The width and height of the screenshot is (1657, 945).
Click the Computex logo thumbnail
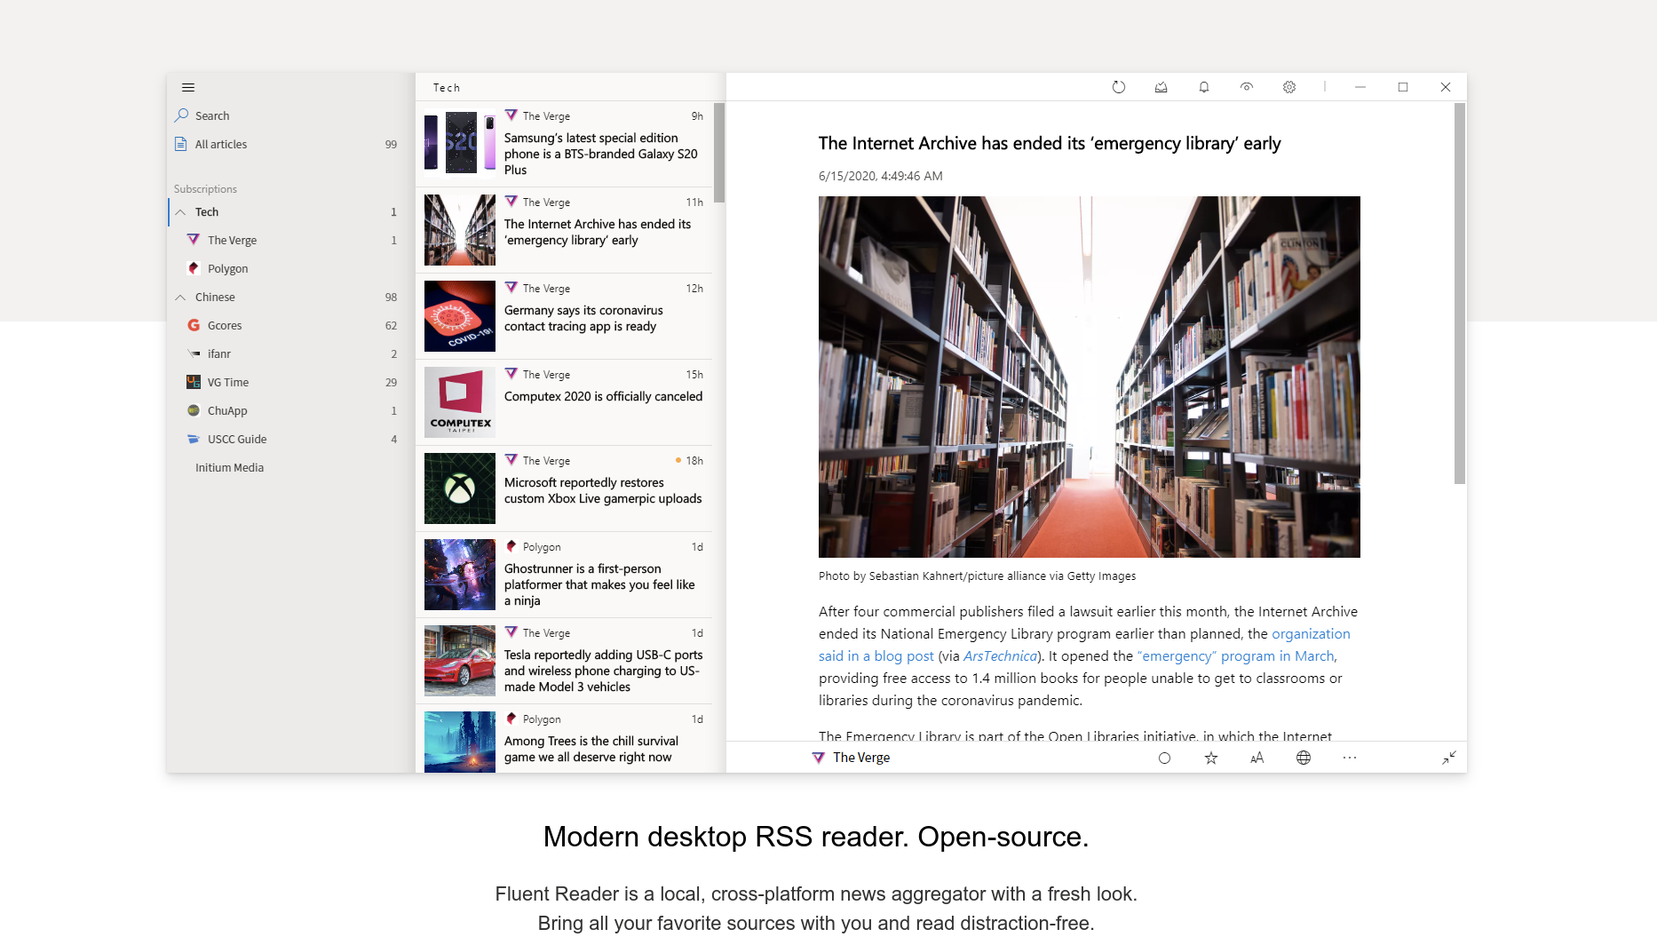460,402
